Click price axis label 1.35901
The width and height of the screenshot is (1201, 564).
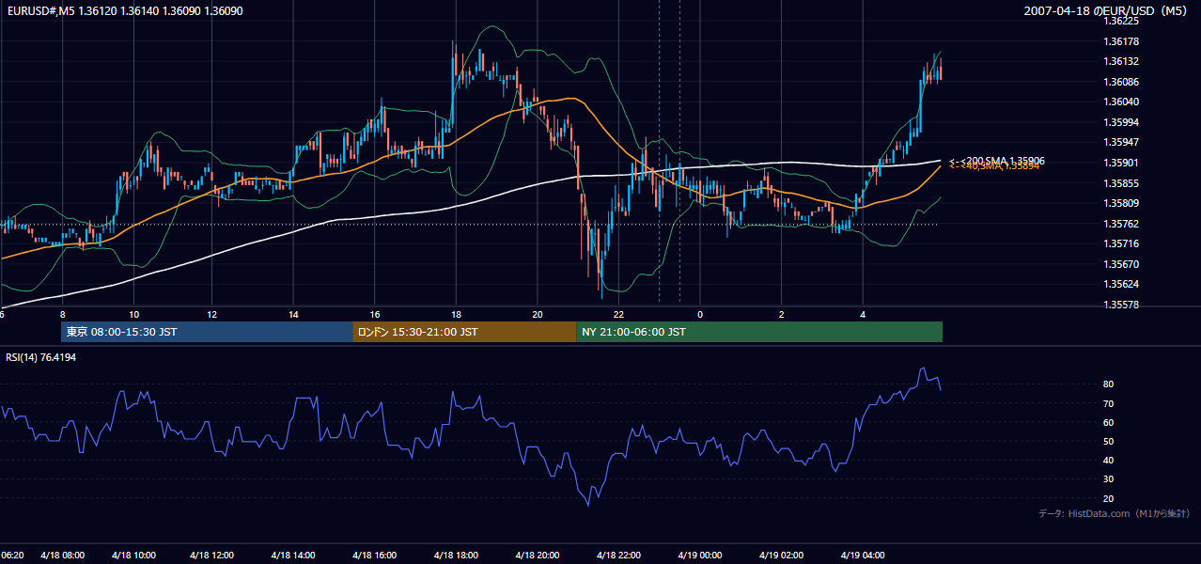coord(1120,163)
